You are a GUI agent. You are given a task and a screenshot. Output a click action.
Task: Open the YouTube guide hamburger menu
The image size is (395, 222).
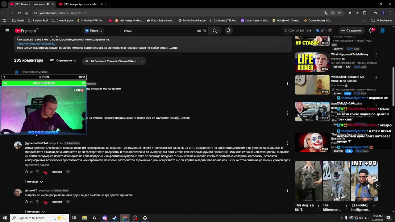coord(7,31)
